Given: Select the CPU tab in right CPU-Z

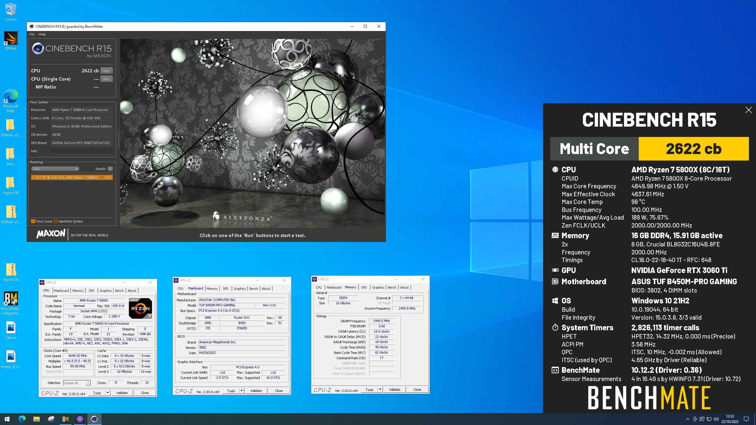Looking at the screenshot, I should point(319,287).
